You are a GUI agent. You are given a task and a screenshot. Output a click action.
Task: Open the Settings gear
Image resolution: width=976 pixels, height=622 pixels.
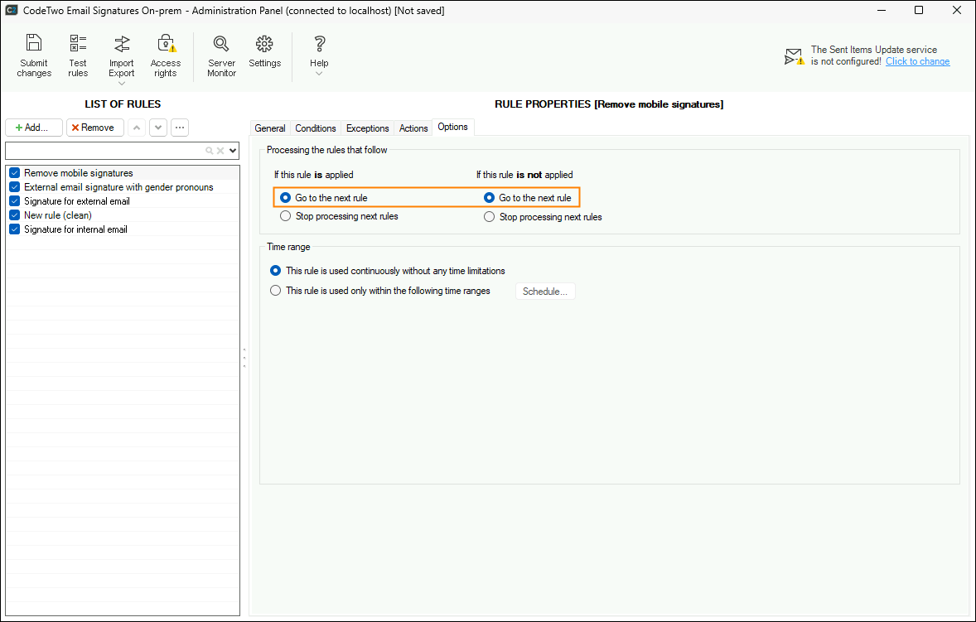264,51
